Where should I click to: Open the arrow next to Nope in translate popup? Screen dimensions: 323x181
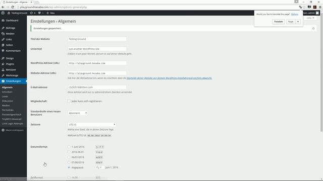(x=298, y=22)
